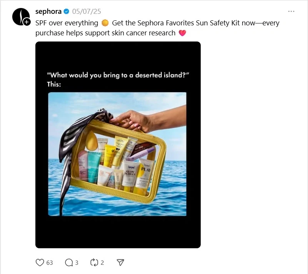Click the pink heart emoji in caption
Viewport: 308px width, 274px height.
[x=182, y=33]
